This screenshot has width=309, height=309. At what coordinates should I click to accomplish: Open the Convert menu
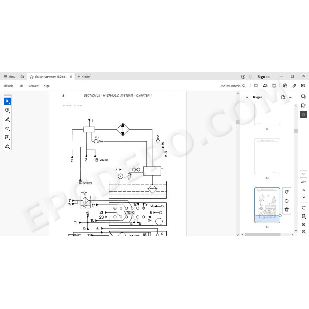click(34, 86)
